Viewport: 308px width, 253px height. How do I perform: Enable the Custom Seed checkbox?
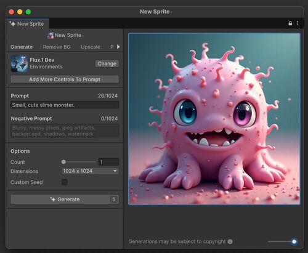click(65, 182)
